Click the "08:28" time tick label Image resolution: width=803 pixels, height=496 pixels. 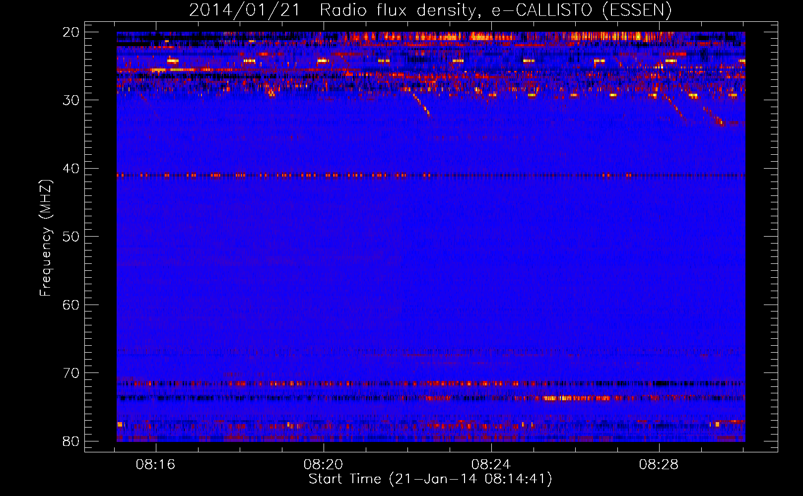659,465
